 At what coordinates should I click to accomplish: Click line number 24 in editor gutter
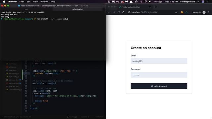[26, 71]
